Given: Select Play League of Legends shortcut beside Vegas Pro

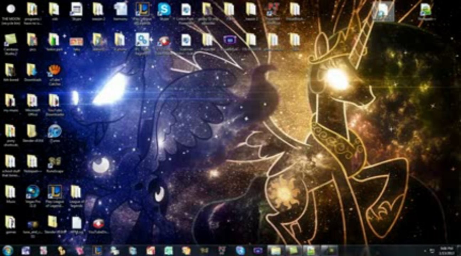Looking at the screenshot, I should 55,192.
